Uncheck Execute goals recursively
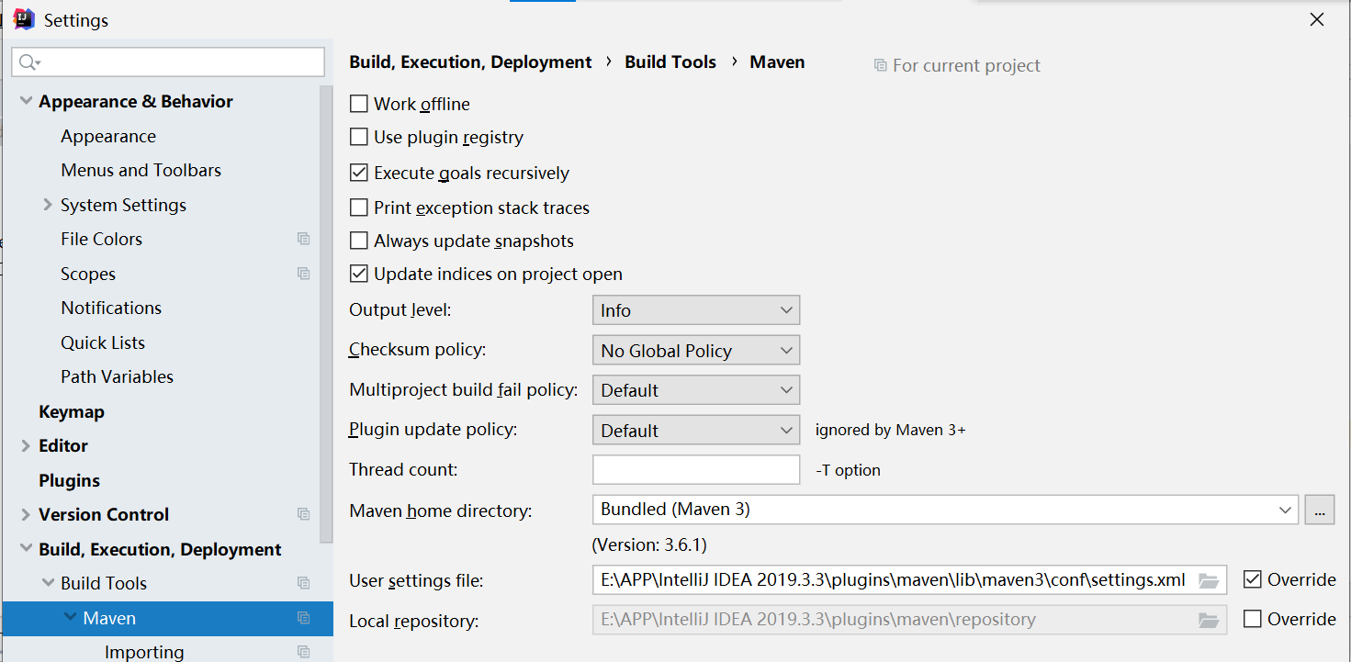This screenshot has height=662, width=1351. 359,173
